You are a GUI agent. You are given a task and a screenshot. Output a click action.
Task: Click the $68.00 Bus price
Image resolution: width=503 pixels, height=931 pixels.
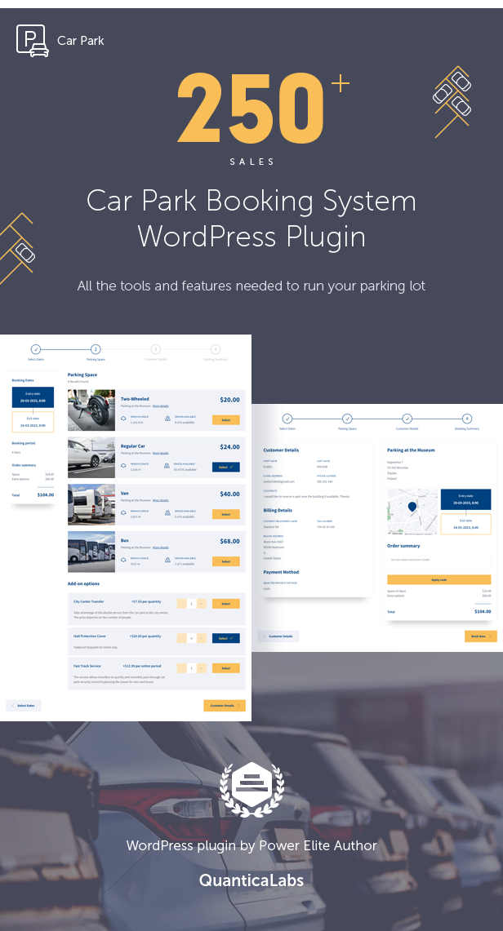point(229,541)
